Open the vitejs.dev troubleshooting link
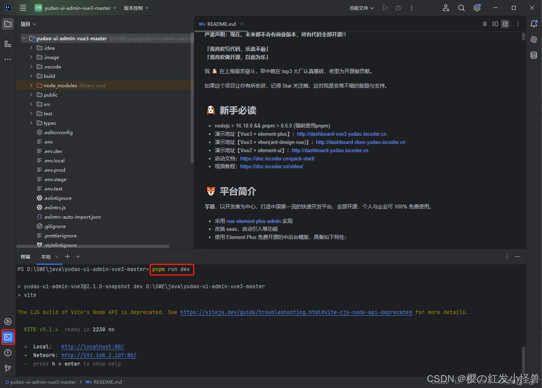Viewport: 542px width, 388px height. pyautogui.click(x=296, y=312)
